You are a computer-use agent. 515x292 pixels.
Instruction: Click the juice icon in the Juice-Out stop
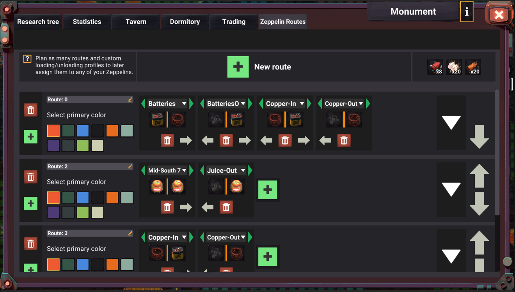click(236, 186)
